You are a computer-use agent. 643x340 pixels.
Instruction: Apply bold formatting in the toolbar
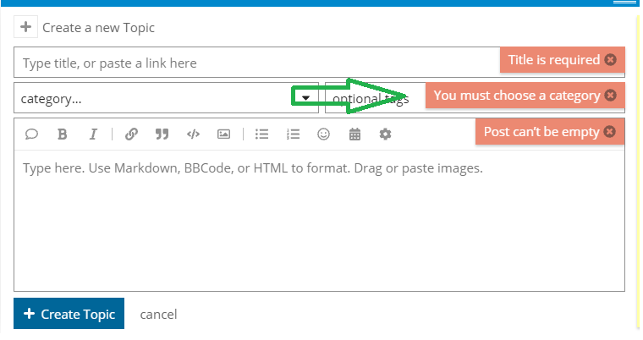(x=63, y=134)
